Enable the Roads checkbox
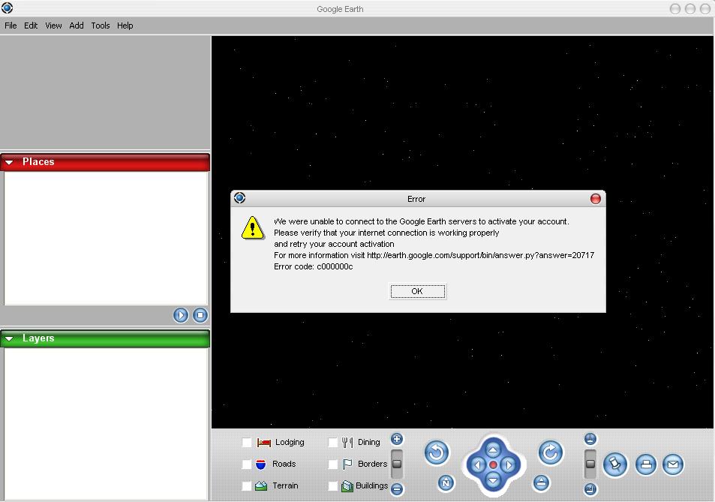The height and width of the screenshot is (502, 715). (x=247, y=464)
